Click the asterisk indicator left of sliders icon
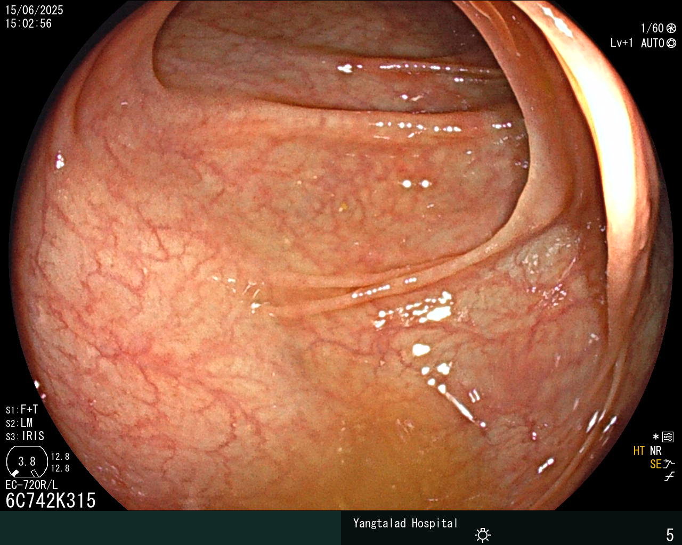The width and height of the screenshot is (682, 545). click(x=656, y=437)
